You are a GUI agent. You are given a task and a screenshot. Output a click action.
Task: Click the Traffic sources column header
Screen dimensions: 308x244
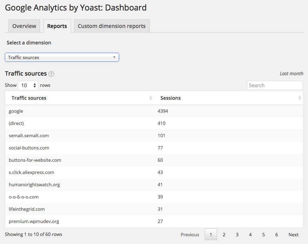(x=80, y=98)
